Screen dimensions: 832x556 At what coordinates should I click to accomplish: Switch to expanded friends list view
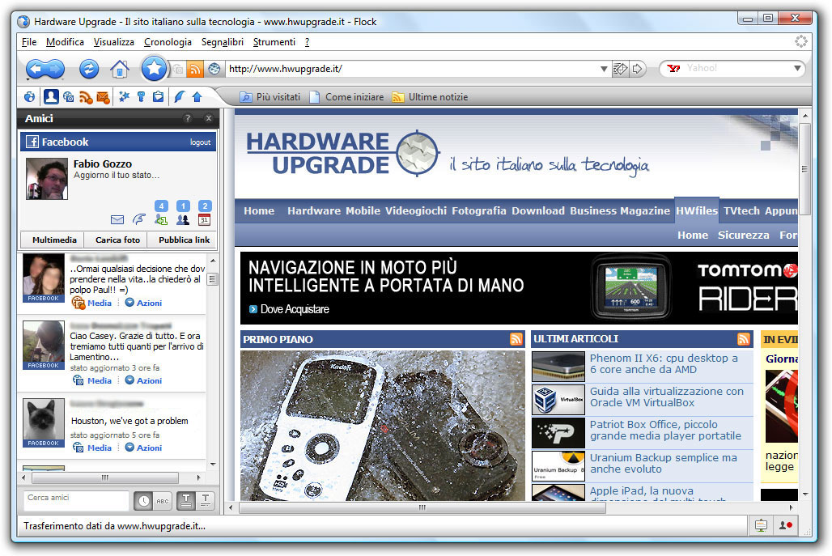point(185,501)
